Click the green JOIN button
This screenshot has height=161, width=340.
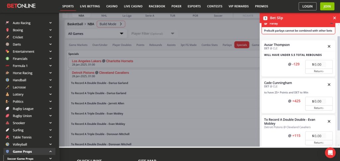tap(327, 6)
